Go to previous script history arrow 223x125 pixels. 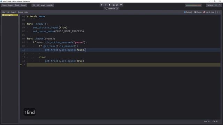[217, 12]
